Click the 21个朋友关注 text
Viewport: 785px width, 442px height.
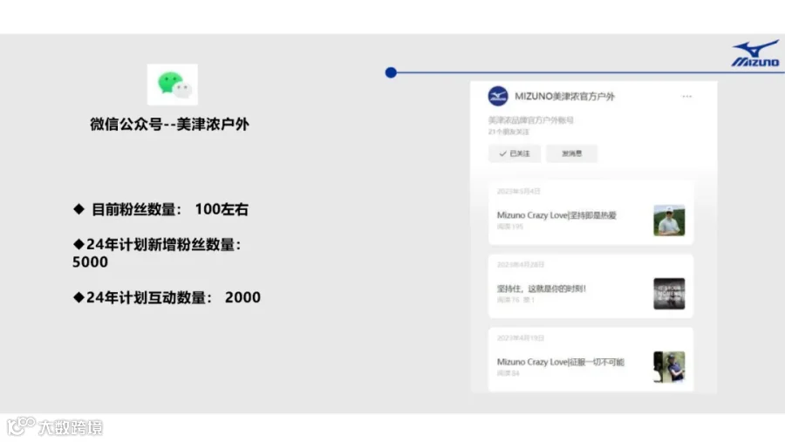pyautogui.click(x=509, y=132)
